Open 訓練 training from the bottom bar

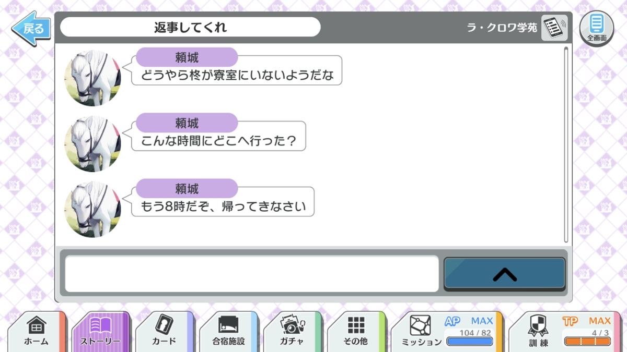coord(538,332)
